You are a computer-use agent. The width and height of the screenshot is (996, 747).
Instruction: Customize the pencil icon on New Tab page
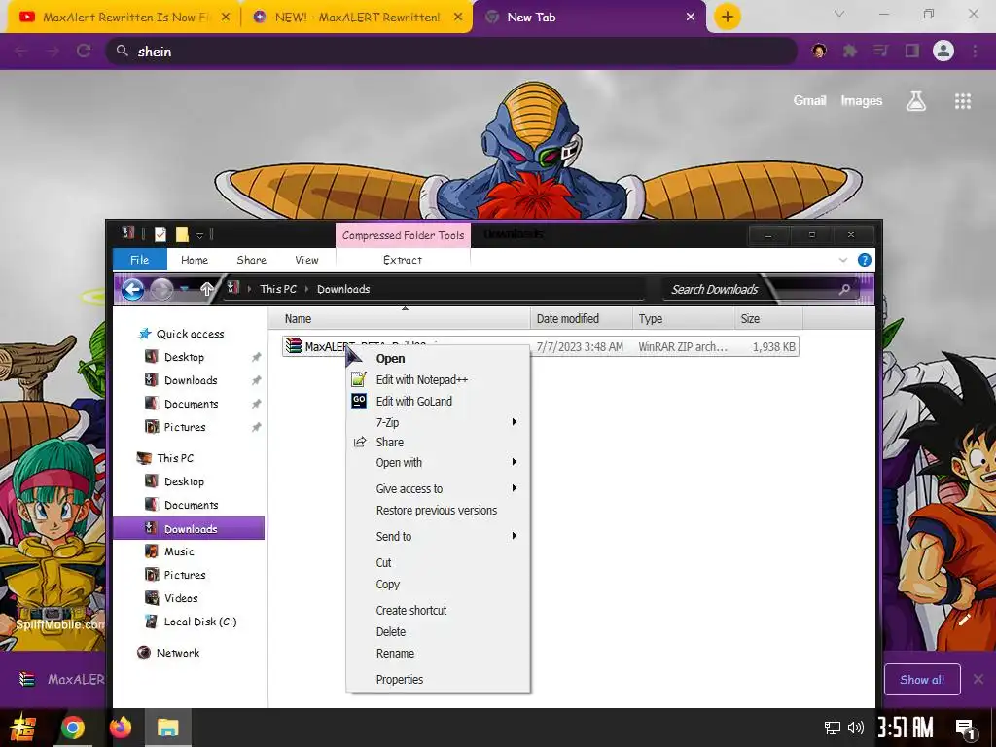pyautogui.click(x=964, y=620)
